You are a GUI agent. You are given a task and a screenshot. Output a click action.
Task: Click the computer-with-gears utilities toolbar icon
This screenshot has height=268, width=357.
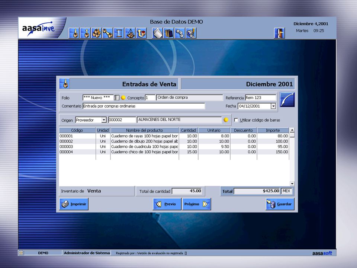point(191,33)
